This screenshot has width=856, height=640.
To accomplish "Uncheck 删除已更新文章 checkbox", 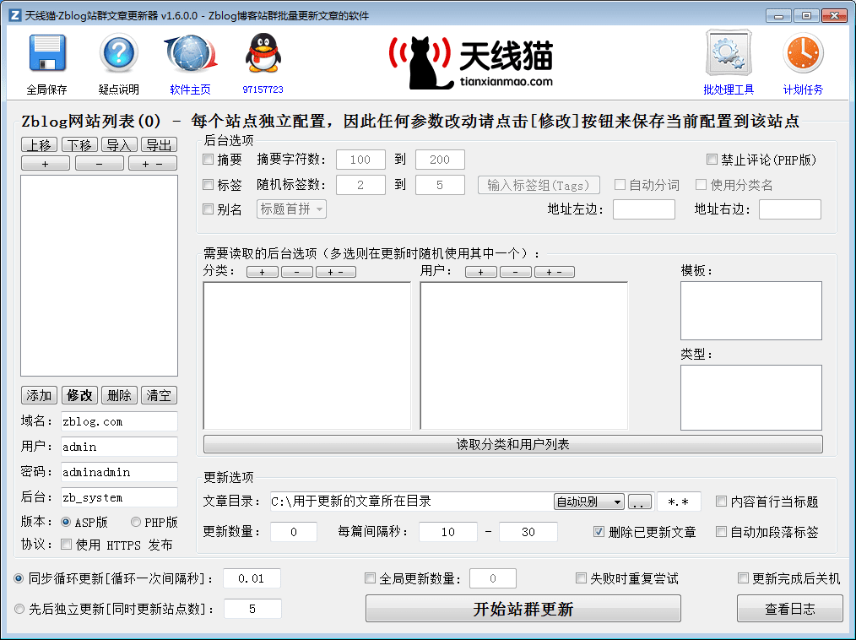I will click(x=599, y=532).
